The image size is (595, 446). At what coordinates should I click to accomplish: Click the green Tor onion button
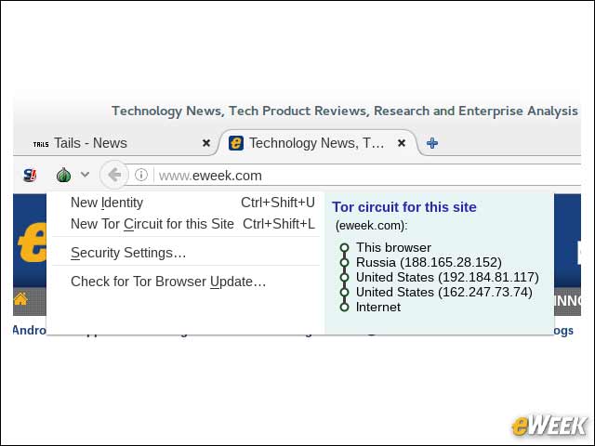(63, 175)
